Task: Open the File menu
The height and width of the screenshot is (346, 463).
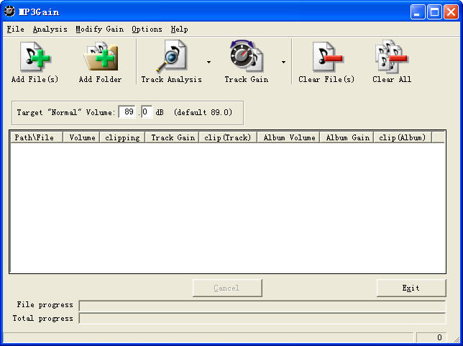Action: pos(15,29)
